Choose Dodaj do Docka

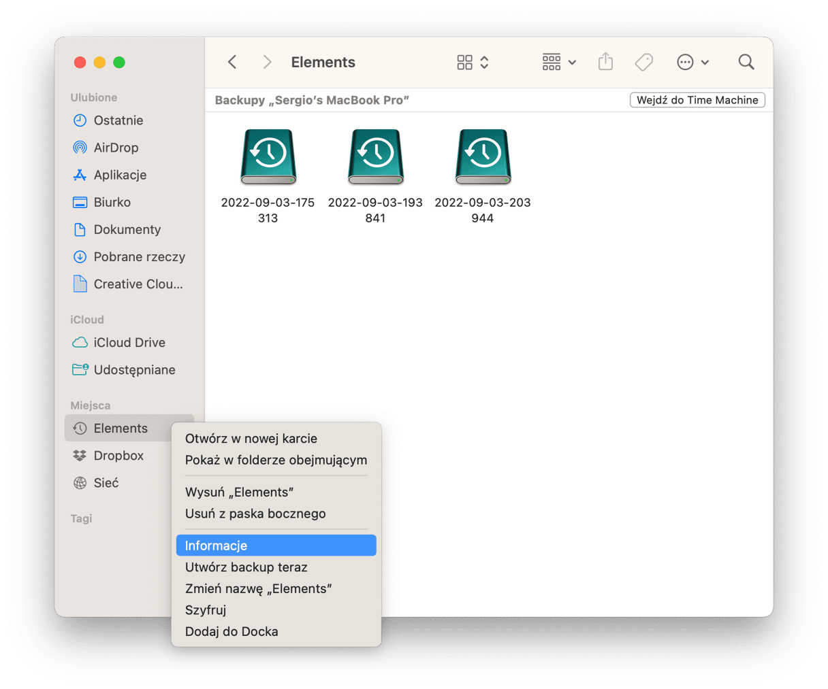point(276,631)
